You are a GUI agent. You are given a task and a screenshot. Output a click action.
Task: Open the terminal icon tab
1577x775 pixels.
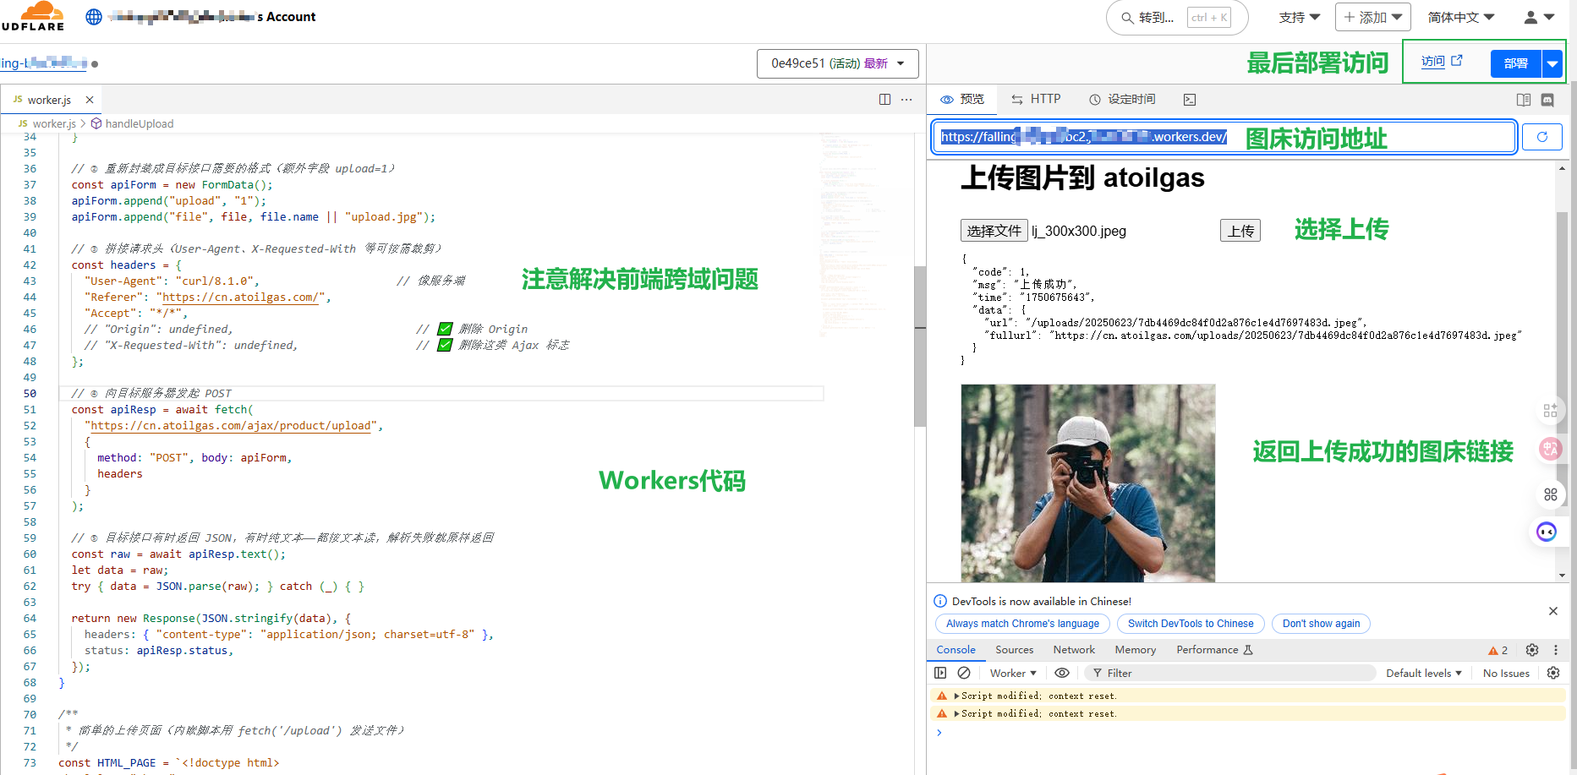(1190, 100)
